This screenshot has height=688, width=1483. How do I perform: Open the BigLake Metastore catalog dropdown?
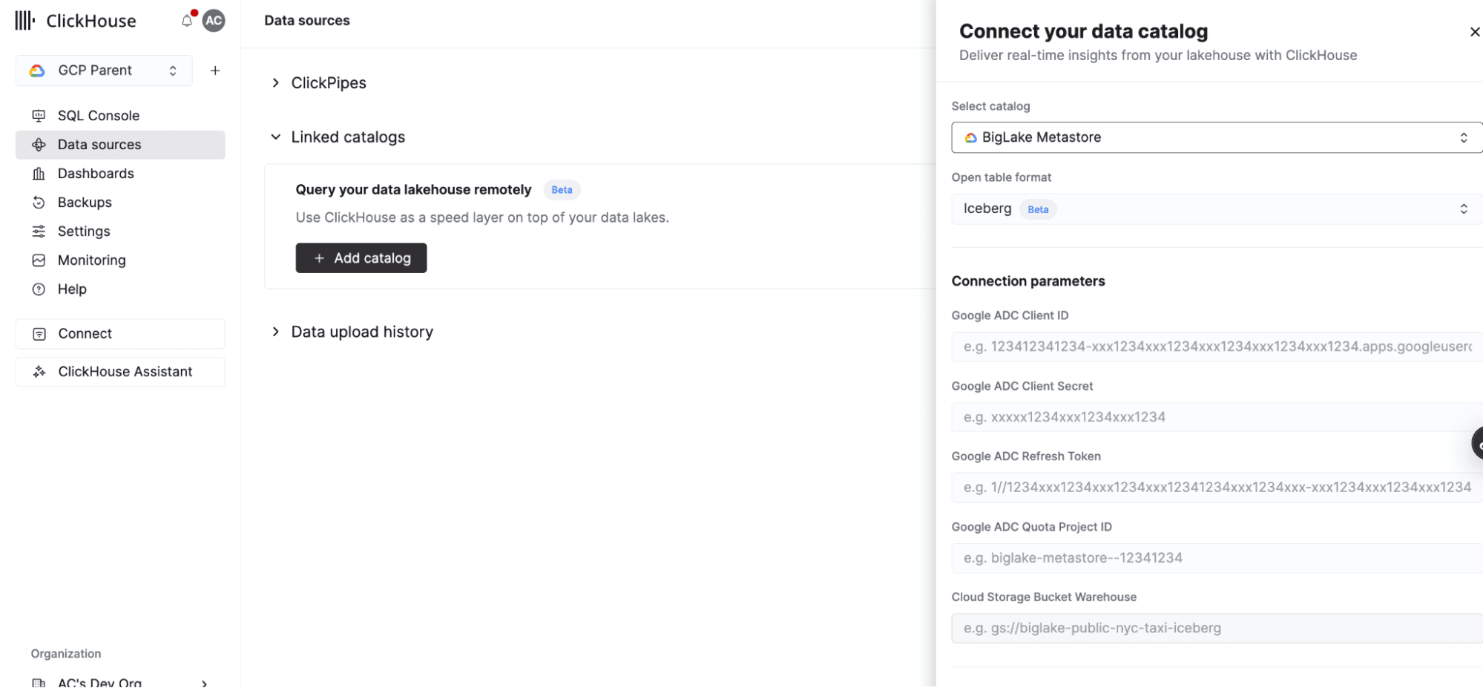coord(1215,137)
